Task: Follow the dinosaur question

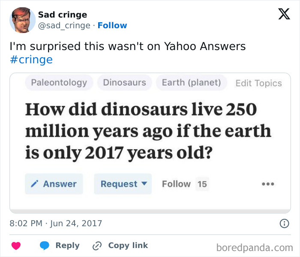Action: point(177,184)
